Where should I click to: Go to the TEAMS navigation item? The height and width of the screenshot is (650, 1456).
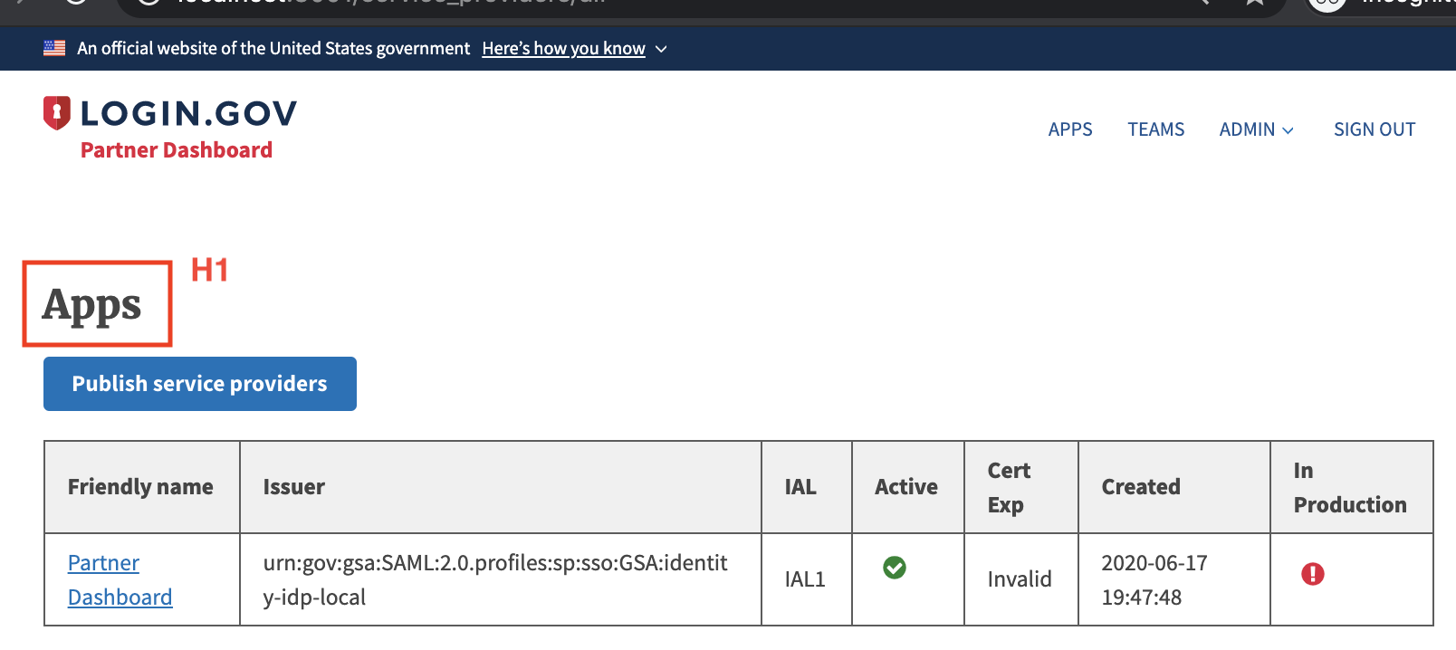coord(1156,129)
